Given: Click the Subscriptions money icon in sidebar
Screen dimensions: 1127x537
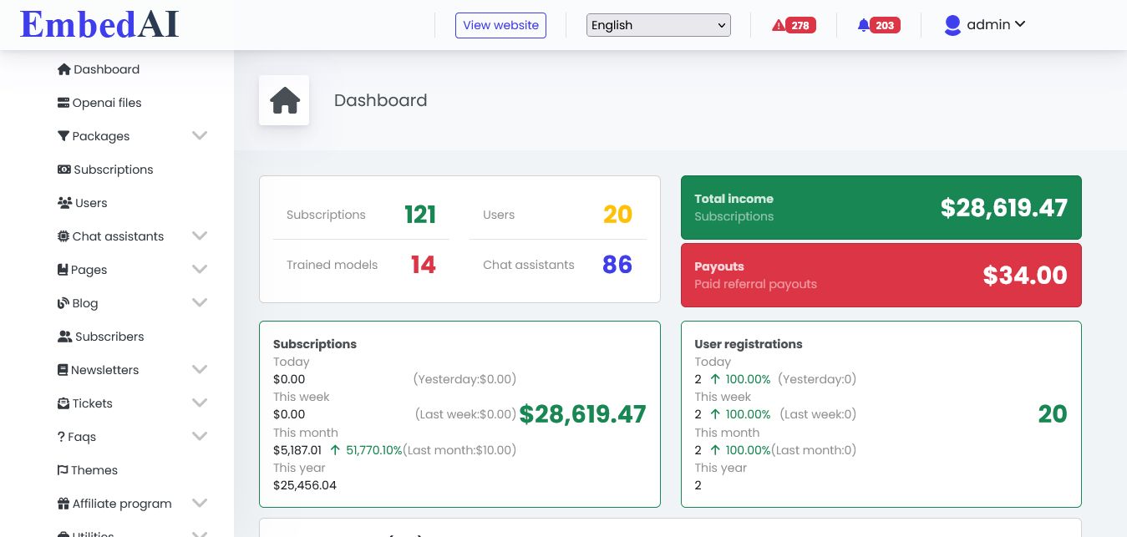Looking at the screenshot, I should [x=63, y=170].
